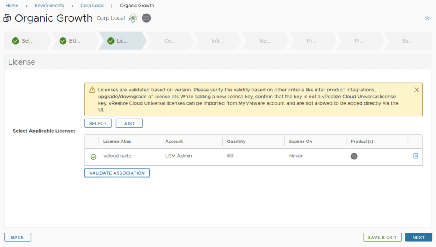Go to the 'EU...' wizard step
436x247 pixels.
click(x=70, y=41)
